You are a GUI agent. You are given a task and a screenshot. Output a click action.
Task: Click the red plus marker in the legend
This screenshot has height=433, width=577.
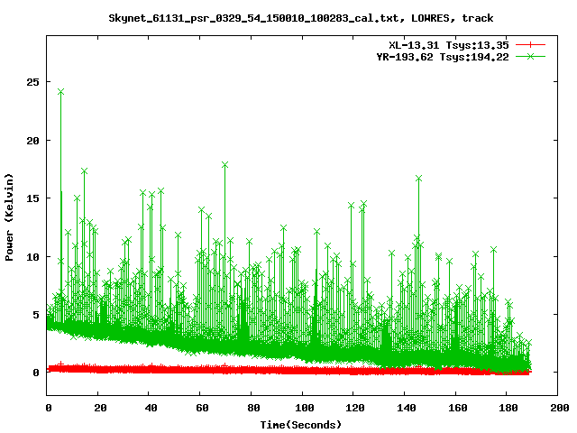coord(532,44)
